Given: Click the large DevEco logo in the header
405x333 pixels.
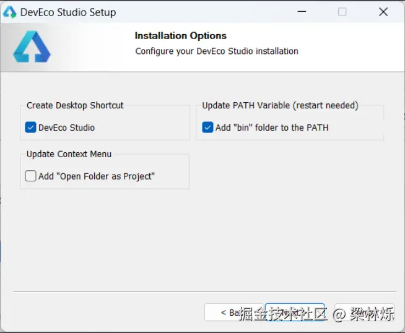Looking at the screenshot, I should pyautogui.click(x=32, y=47).
